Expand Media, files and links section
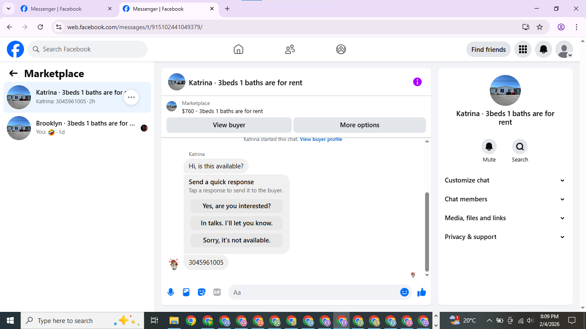The image size is (586, 329). pyautogui.click(x=505, y=218)
